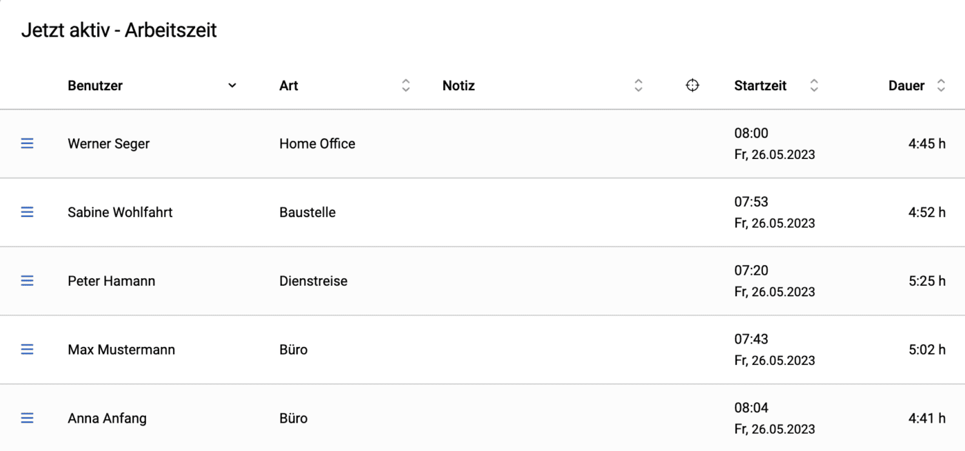The image size is (965, 451).
Task: Click the 08:04 start time of Anna Anfang
Action: [x=751, y=408]
